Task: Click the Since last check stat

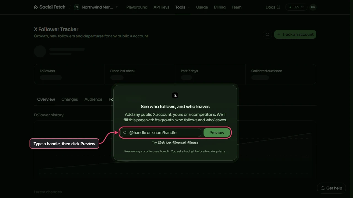Action: 140,74
